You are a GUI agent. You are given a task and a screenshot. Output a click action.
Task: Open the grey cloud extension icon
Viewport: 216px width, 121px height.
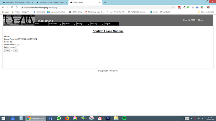click(193, 7)
